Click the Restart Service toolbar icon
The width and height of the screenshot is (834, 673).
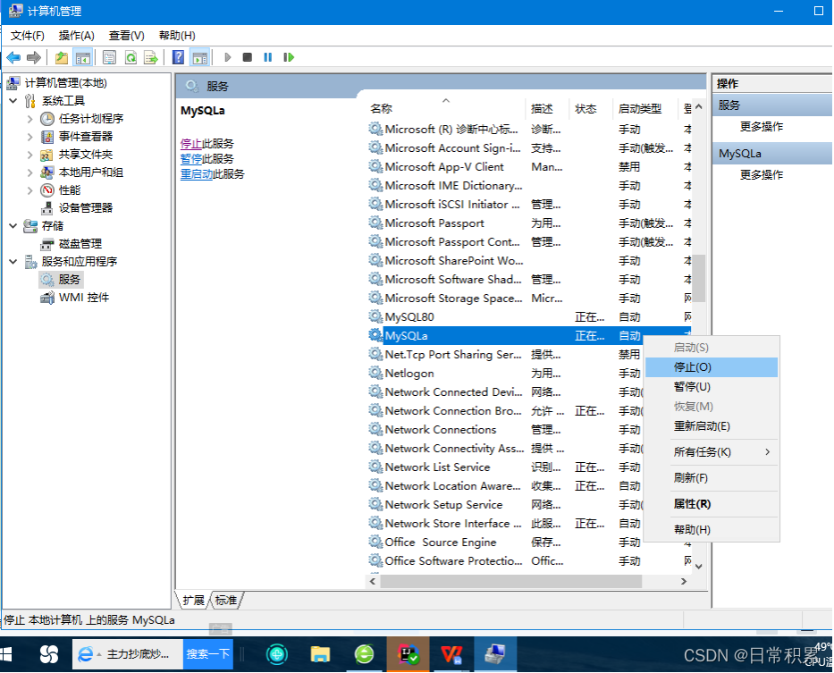coord(289,57)
